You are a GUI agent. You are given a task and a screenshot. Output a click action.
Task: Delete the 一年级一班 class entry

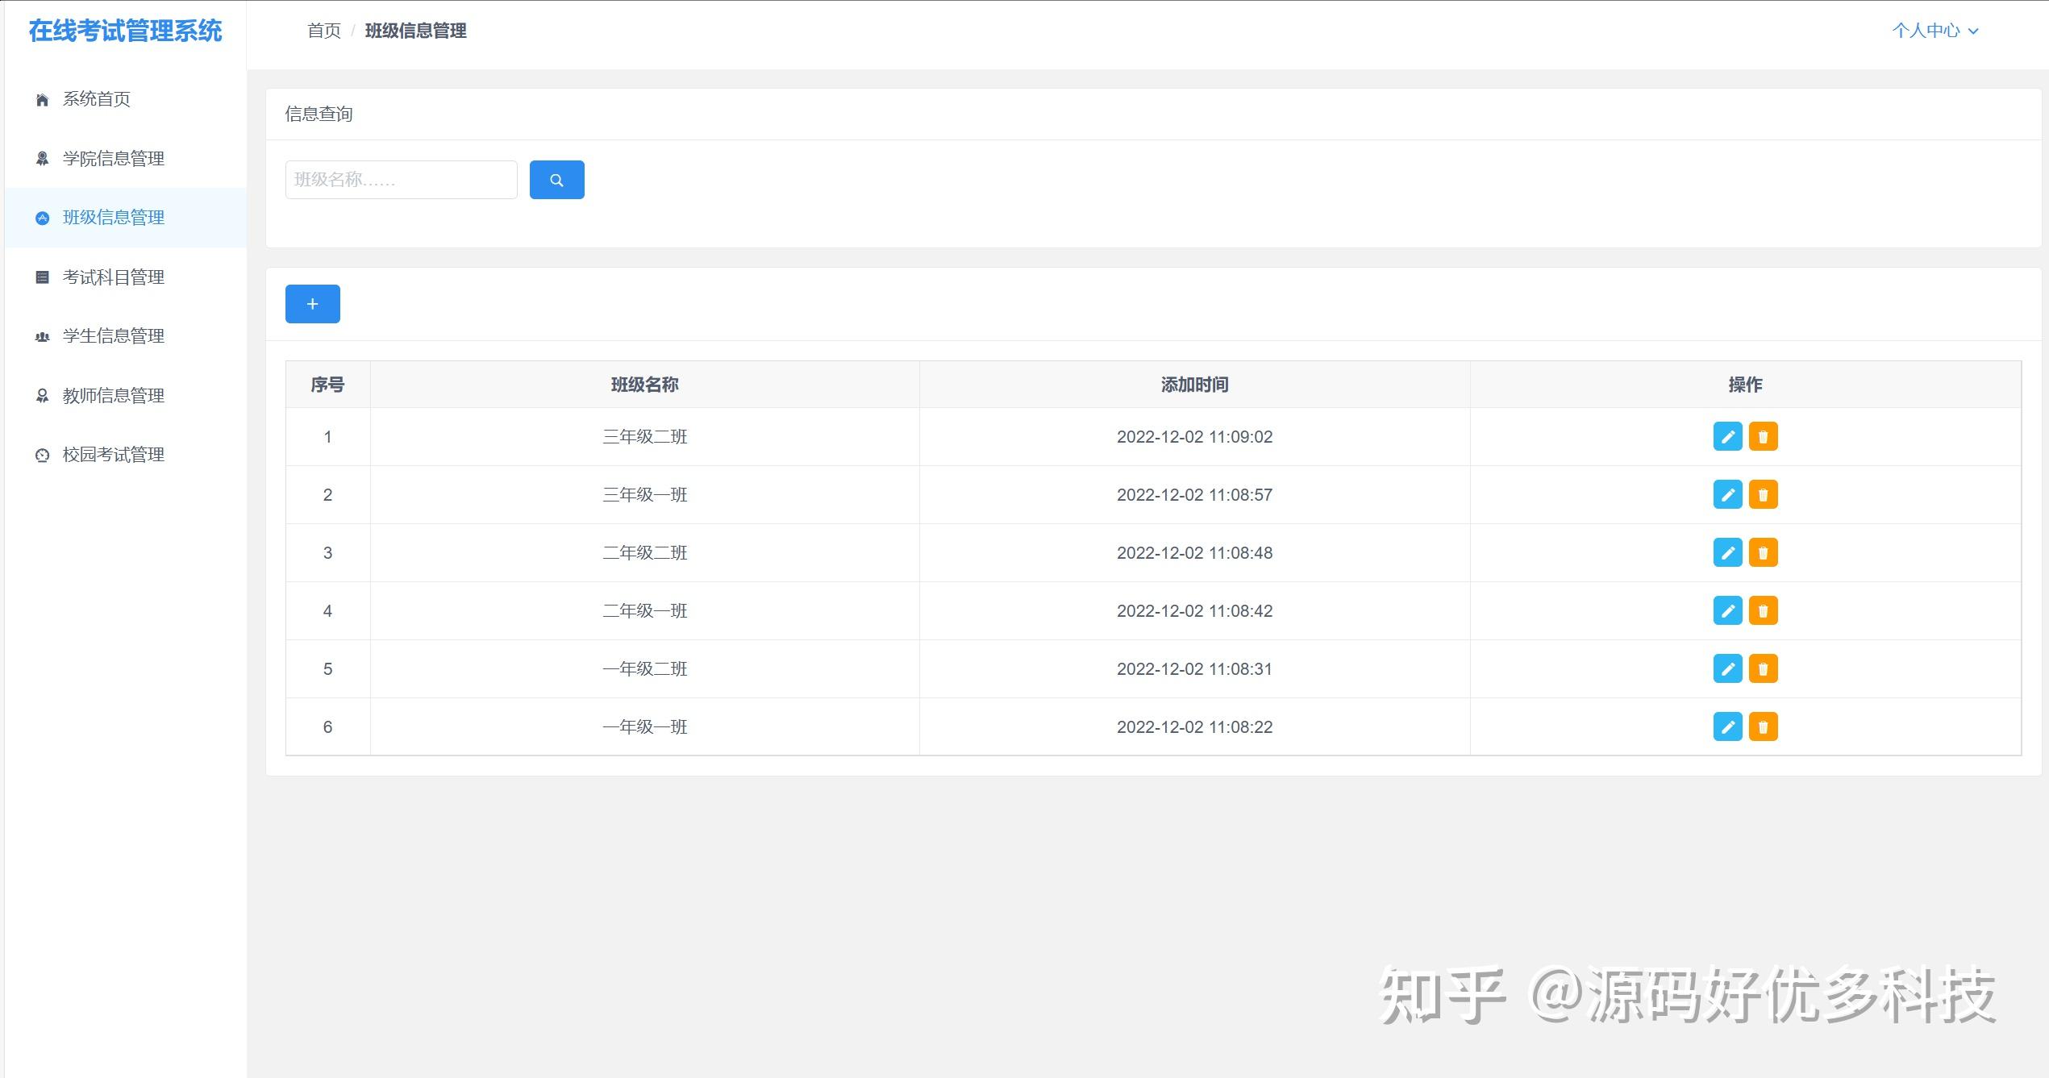(x=1763, y=727)
